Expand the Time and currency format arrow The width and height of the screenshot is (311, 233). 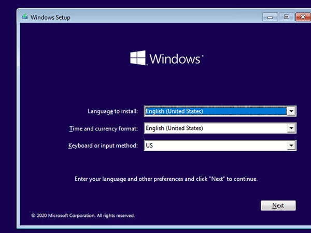pyautogui.click(x=291, y=128)
